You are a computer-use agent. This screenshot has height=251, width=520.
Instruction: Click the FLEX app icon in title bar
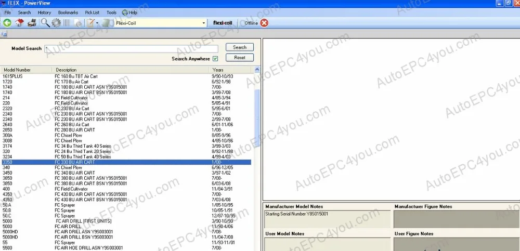(3, 3)
